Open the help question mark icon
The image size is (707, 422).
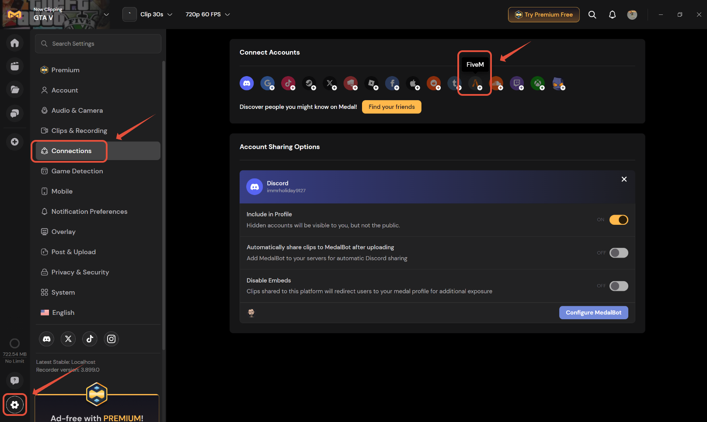click(x=15, y=380)
